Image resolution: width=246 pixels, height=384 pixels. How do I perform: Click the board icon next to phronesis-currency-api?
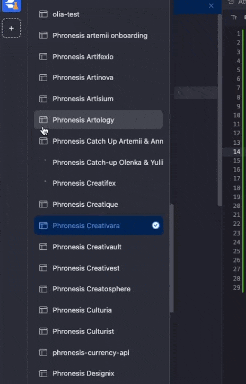pyautogui.click(x=43, y=352)
